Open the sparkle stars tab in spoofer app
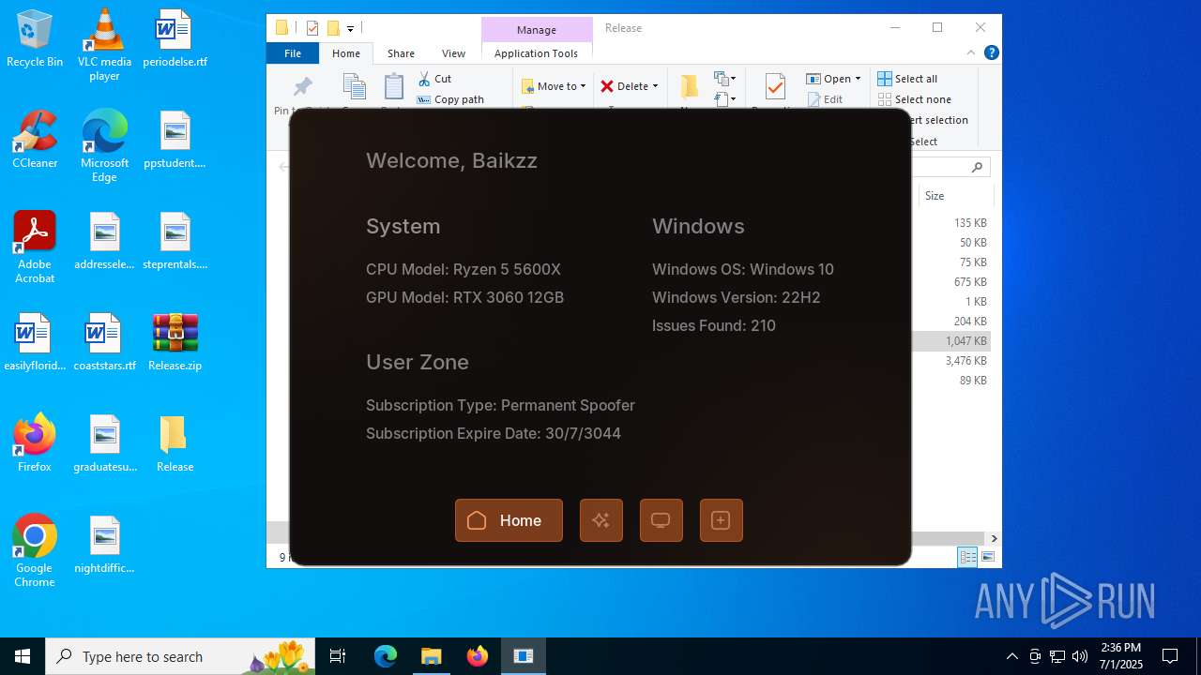1201x675 pixels. [601, 520]
